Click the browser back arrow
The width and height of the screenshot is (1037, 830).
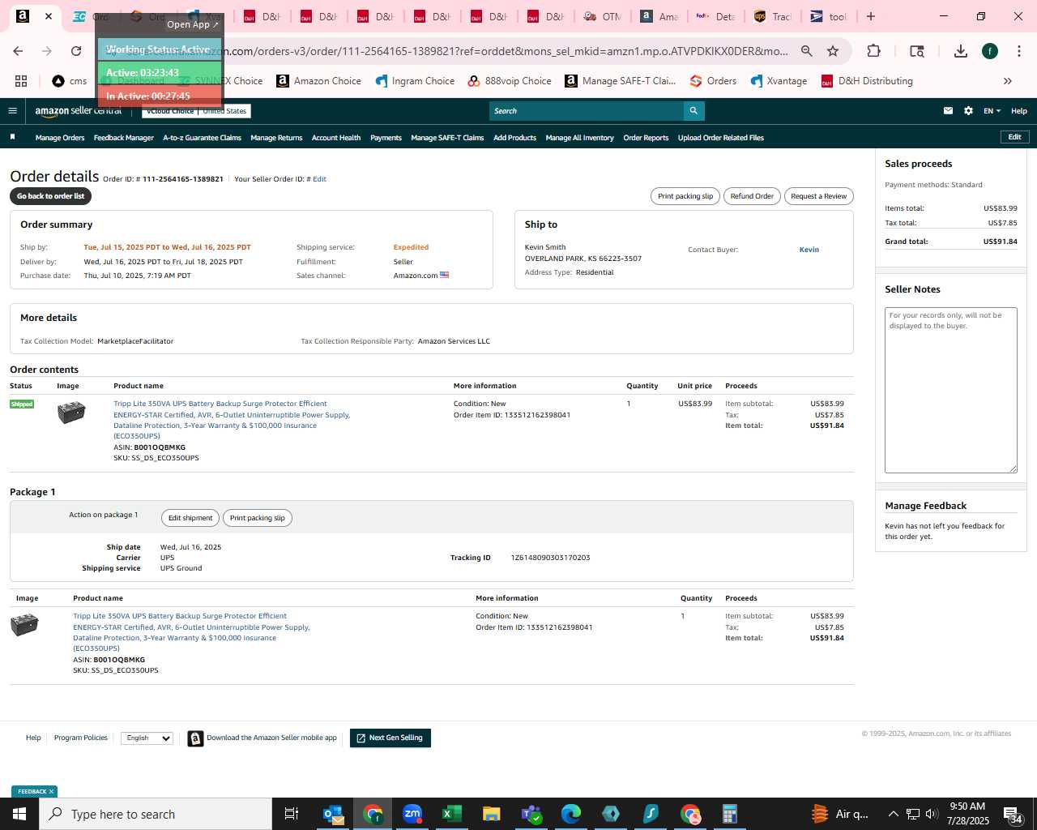[x=18, y=51]
